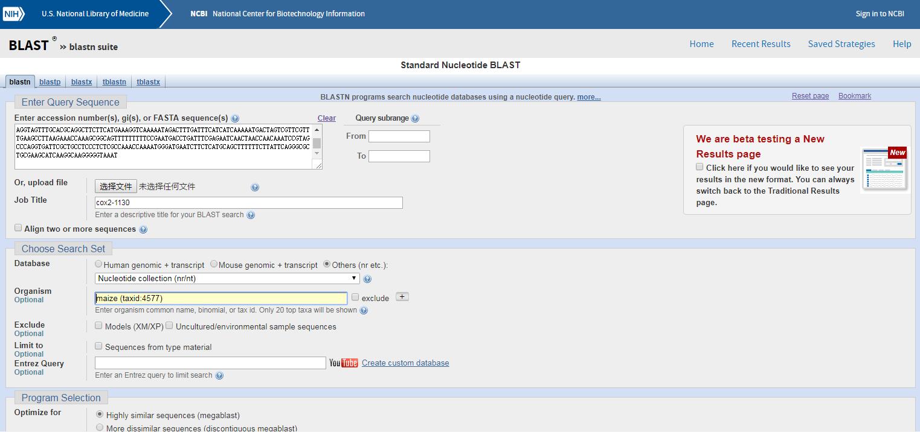
Task: Open help icon after organism hint text
Action: (364, 311)
